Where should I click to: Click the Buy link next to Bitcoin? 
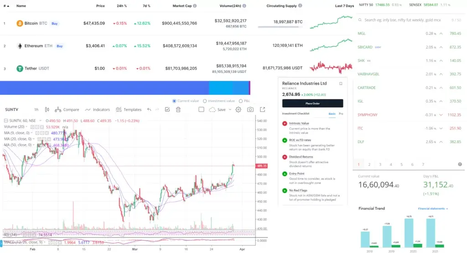tap(55, 23)
